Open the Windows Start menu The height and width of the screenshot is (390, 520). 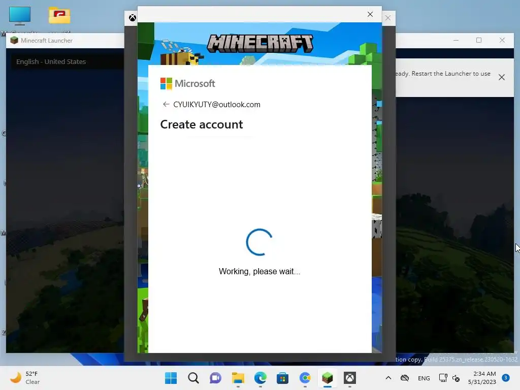pos(171,378)
